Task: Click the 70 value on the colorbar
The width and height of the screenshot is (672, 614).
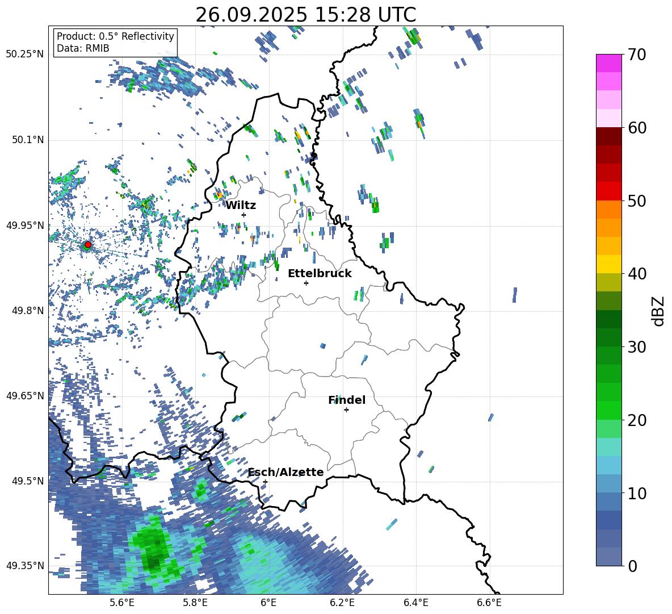Action: tap(637, 55)
